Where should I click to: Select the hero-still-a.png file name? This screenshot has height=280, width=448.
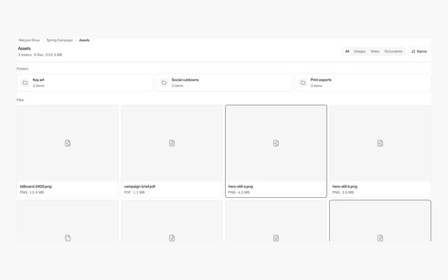[241, 186]
